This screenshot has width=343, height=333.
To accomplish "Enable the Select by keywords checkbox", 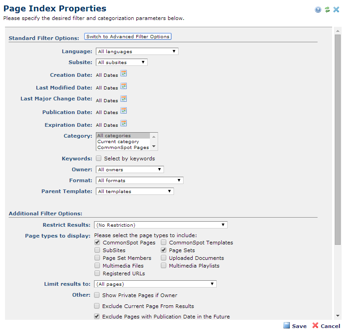I will click(99, 159).
